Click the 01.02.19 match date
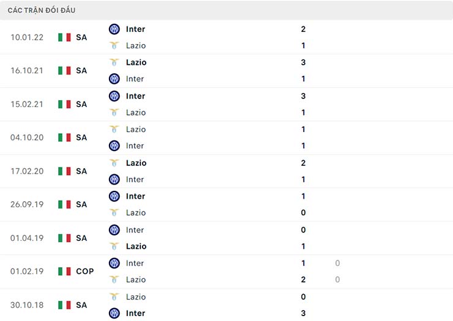453x321 pixels. click(x=27, y=271)
